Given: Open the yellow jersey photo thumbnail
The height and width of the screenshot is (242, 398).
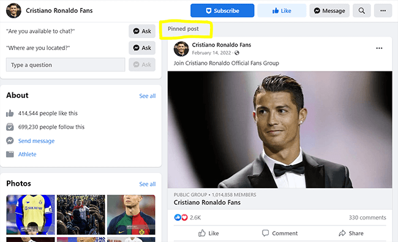Looking at the screenshot, I should [31, 215].
